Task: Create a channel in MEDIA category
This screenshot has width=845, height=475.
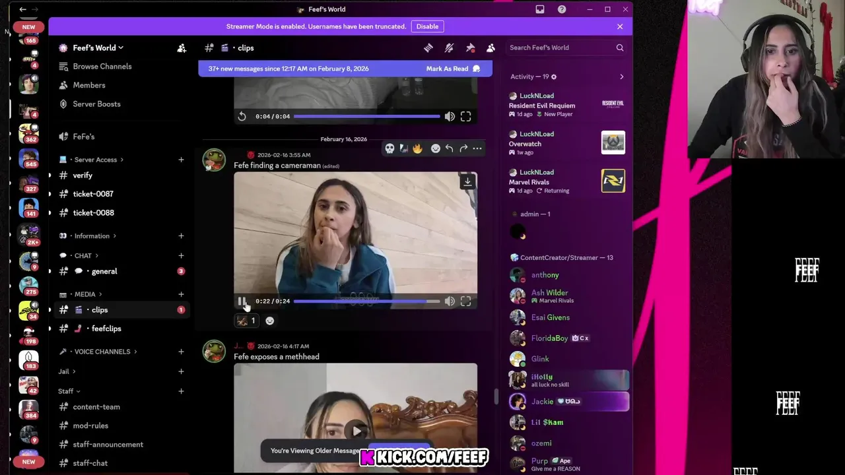Action: coord(181,294)
